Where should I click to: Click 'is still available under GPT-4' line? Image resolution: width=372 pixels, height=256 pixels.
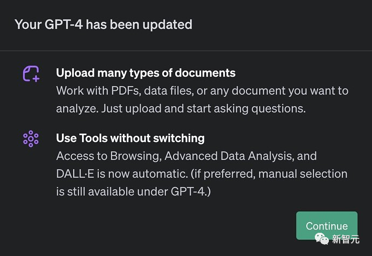[x=133, y=191]
